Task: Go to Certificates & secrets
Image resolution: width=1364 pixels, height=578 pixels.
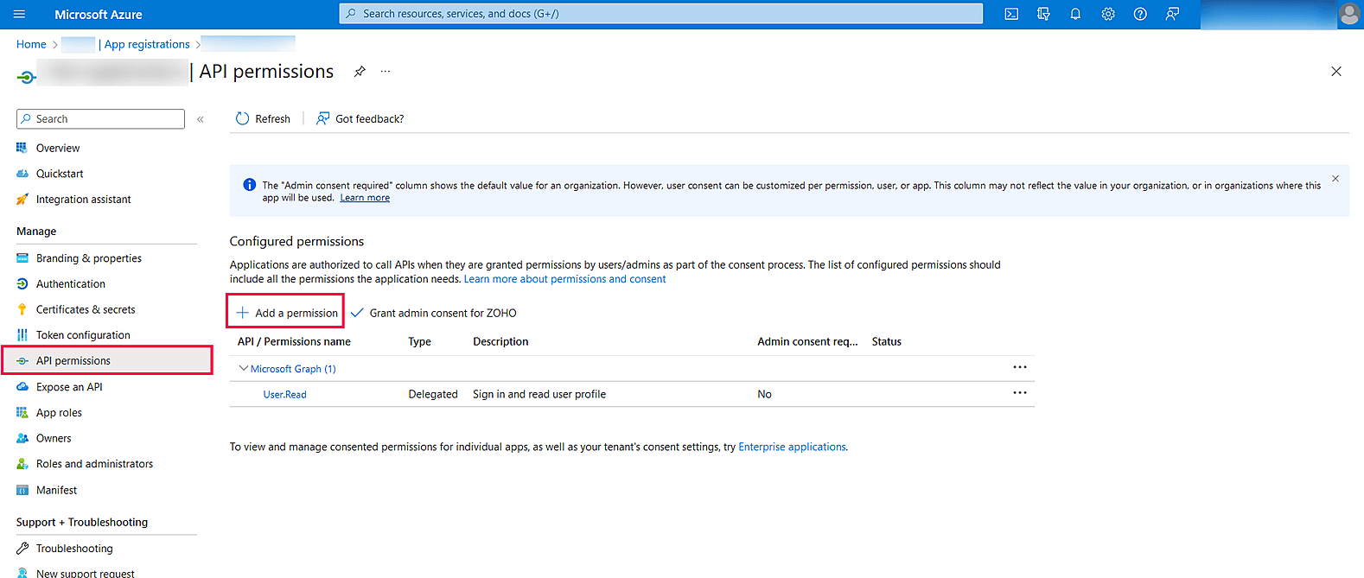Action: click(86, 309)
